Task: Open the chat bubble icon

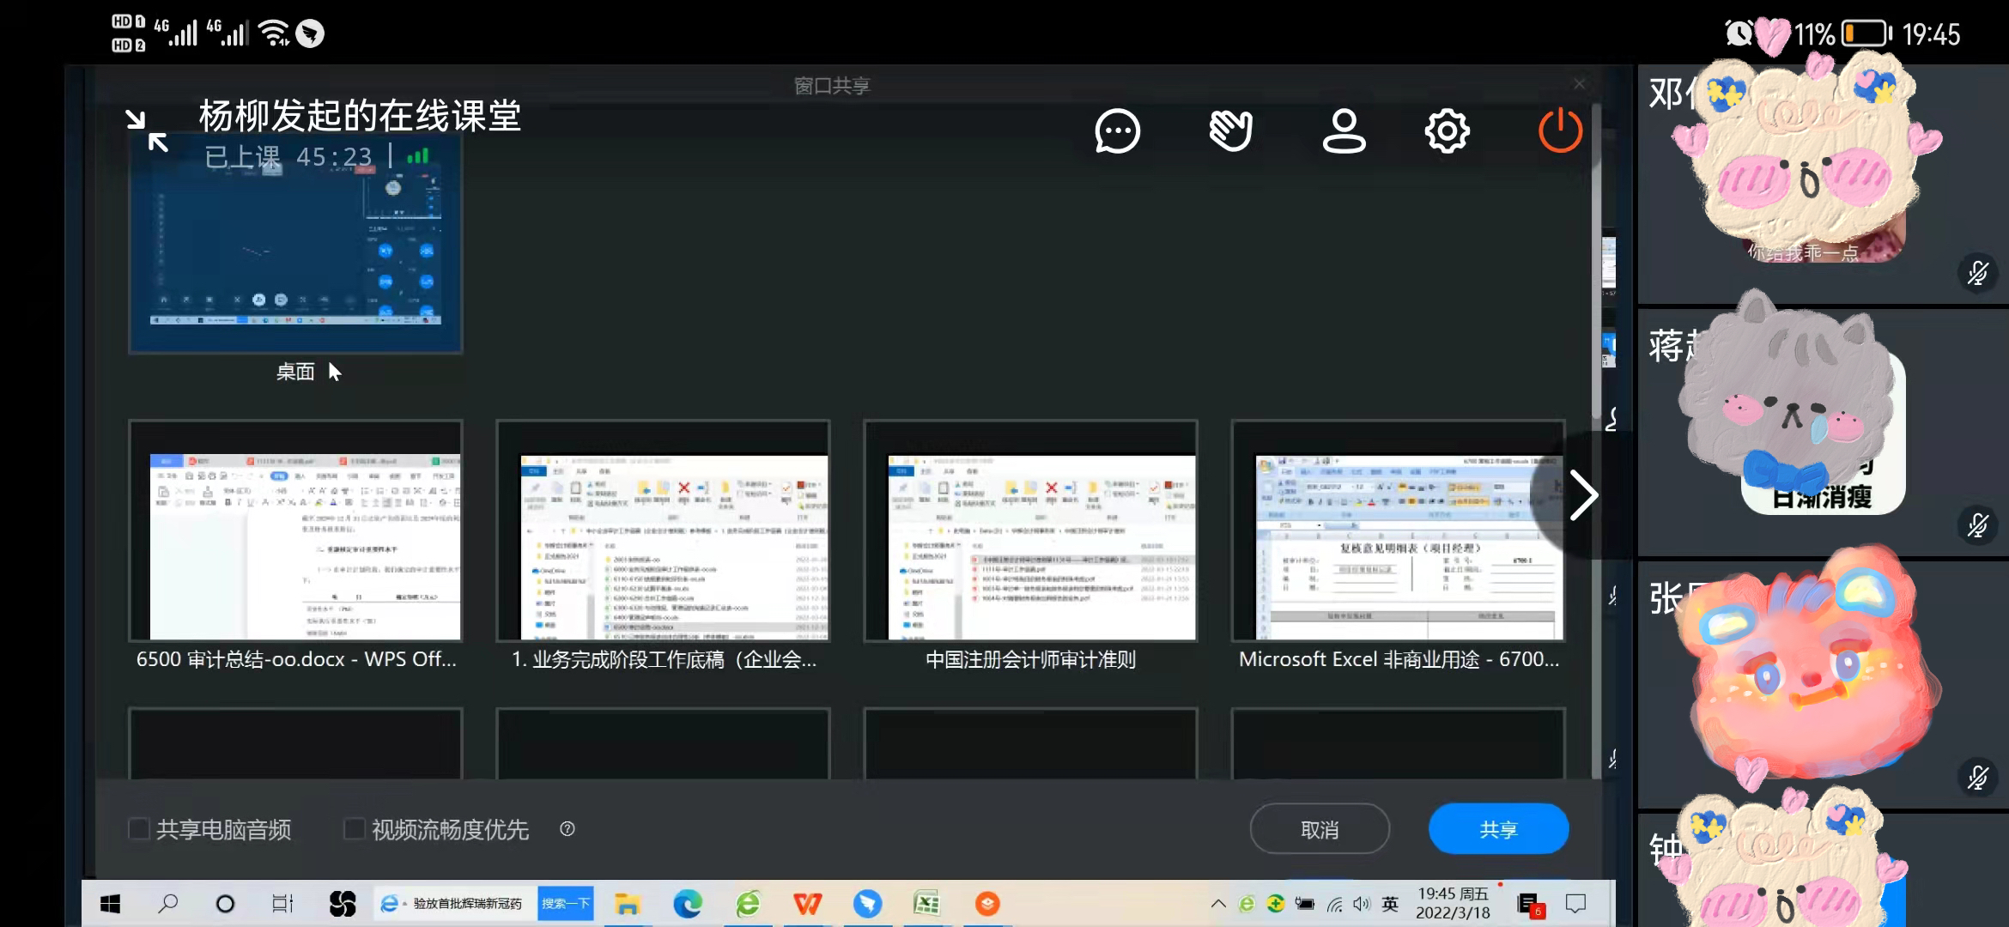Action: (x=1117, y=131)
